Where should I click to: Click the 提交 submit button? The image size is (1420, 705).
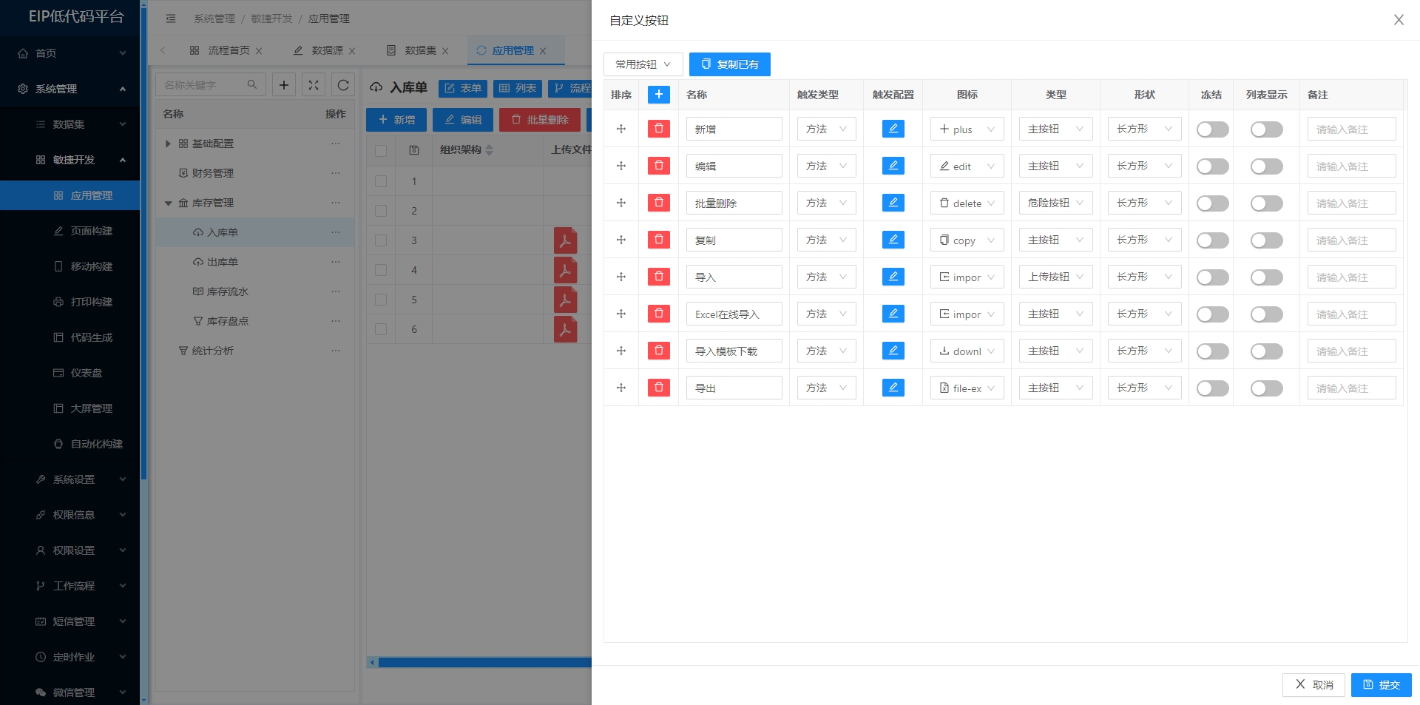1381,685
